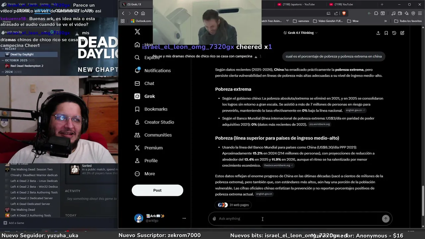Select Red Dead Redemption 2 in Steam library
Screen dimensions: 425x239
tap(29, 66)
